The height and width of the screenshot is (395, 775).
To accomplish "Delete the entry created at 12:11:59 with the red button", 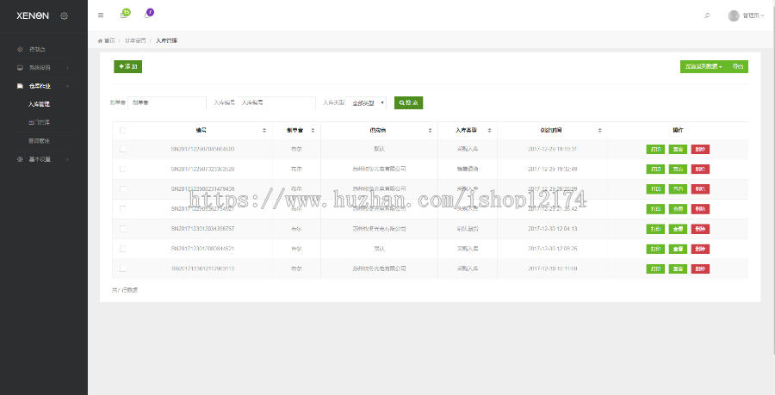I will pos(700,269).
